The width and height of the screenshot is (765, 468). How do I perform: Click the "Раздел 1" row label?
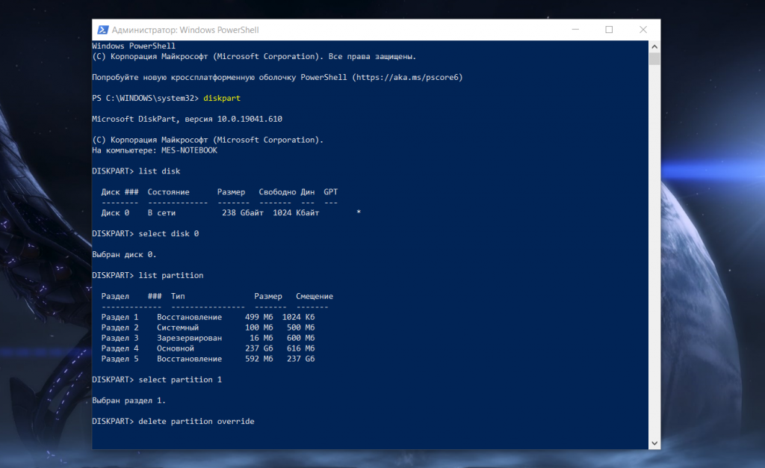tap(120, 317)
